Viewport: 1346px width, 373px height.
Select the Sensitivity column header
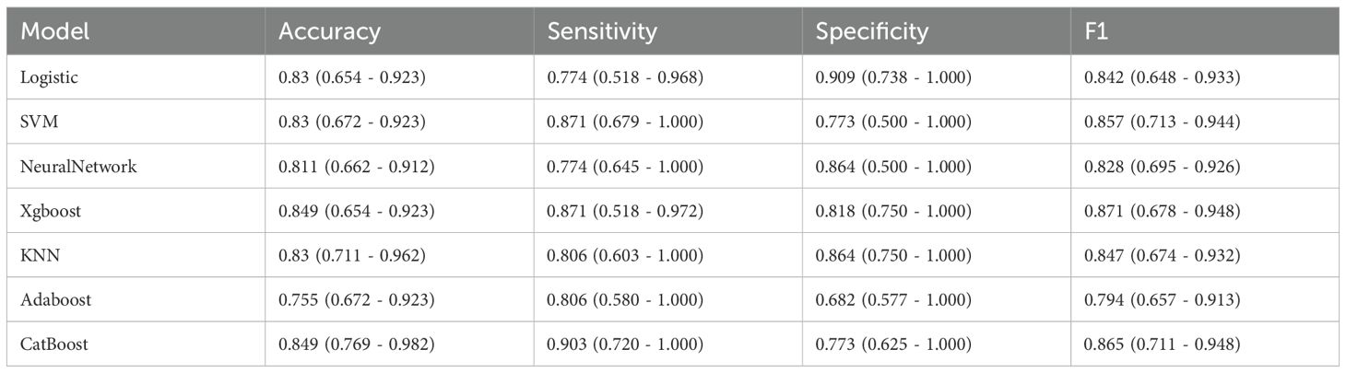(602, 31)
